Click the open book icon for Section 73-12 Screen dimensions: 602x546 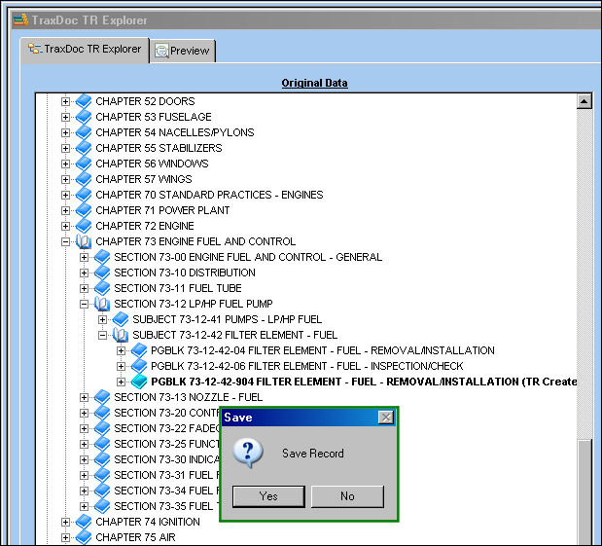pos(102,304)
